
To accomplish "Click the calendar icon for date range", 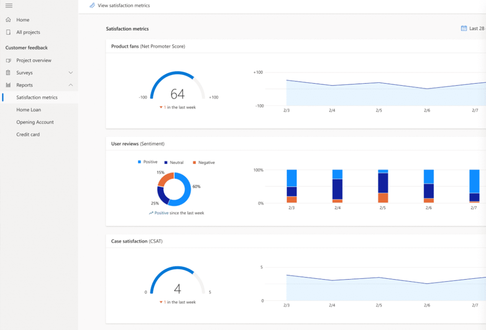I will click(464, 28).
